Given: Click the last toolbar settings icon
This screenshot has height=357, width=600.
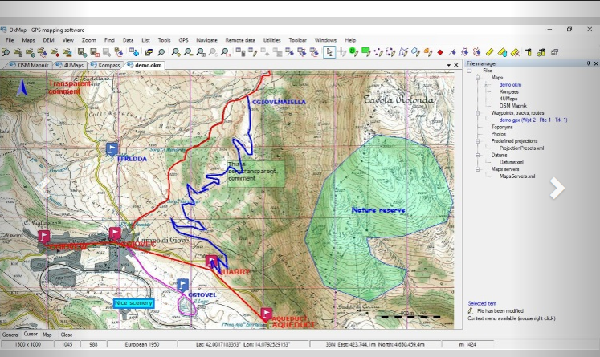Looking at the screenshot, I should pos(554,52).
